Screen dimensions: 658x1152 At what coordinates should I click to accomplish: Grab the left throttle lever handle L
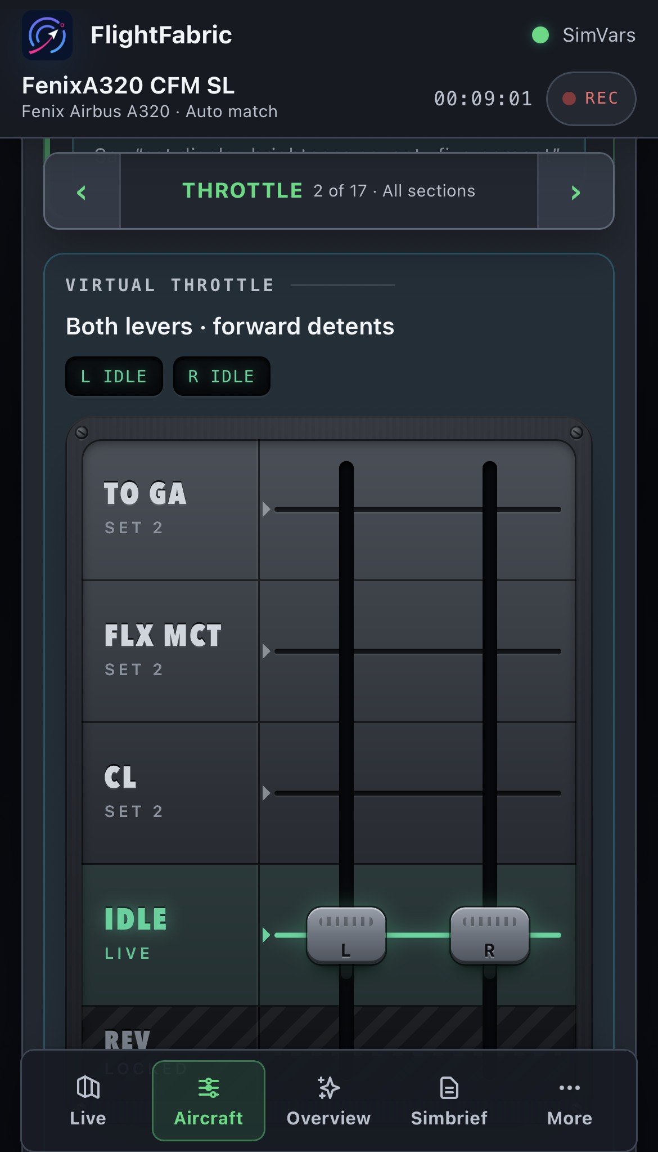coord(346,935)
